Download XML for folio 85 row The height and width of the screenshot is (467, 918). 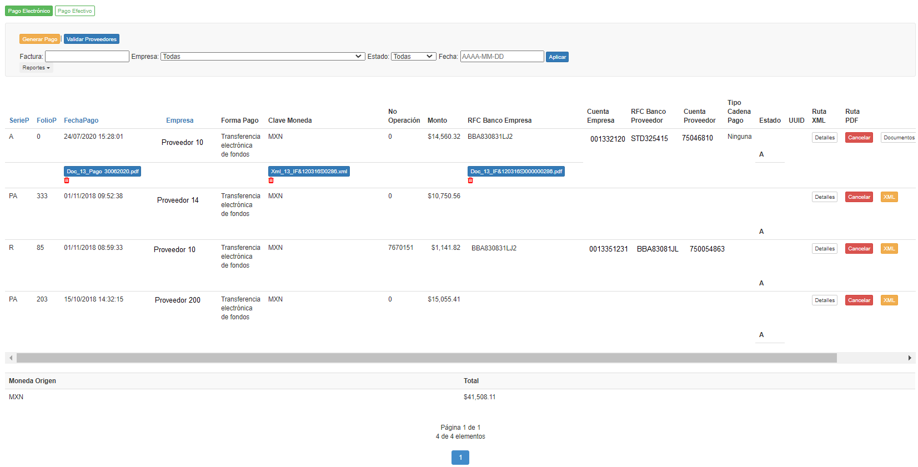point(889,249)
